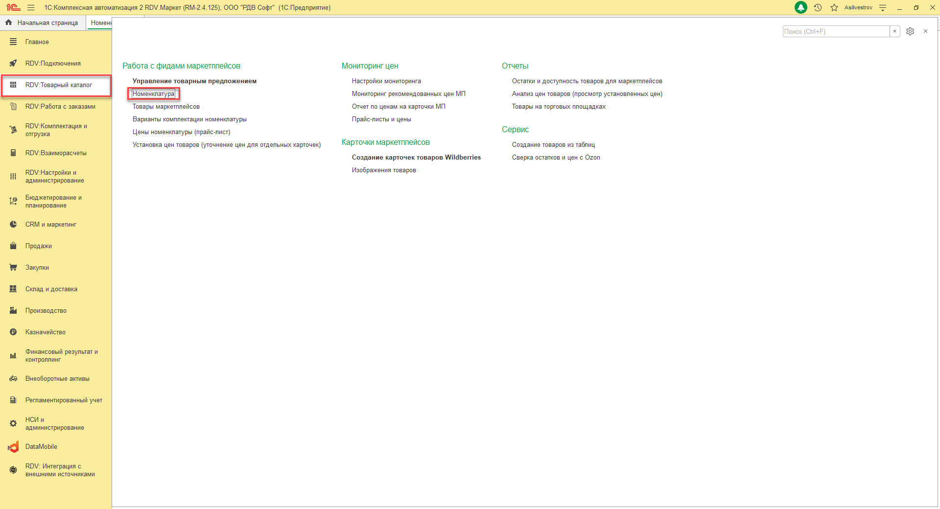Open the service menu lines icon beside Asilivestrov

[883, 7]
